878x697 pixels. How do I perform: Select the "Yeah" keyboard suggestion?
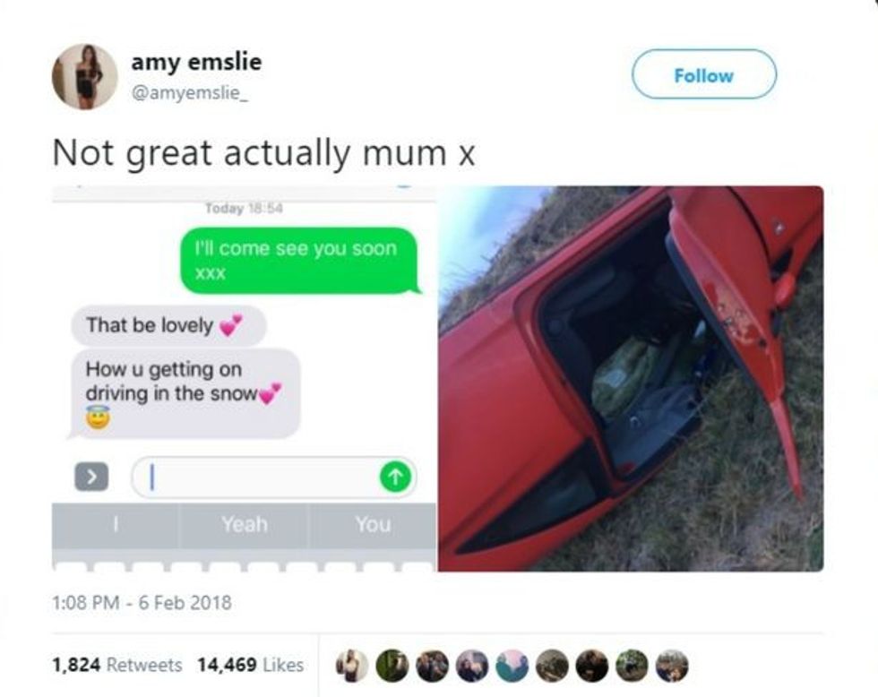click(x=244, y=525)
